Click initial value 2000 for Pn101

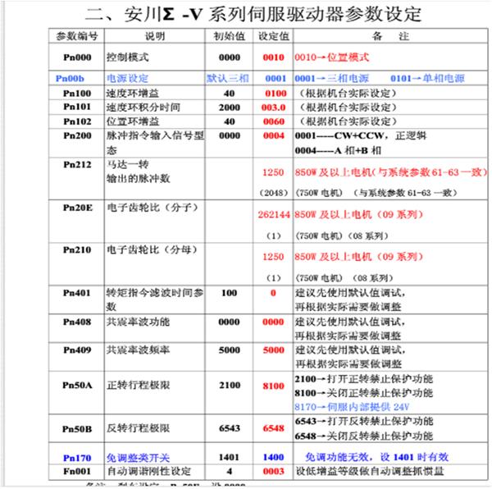coord(230,107)
